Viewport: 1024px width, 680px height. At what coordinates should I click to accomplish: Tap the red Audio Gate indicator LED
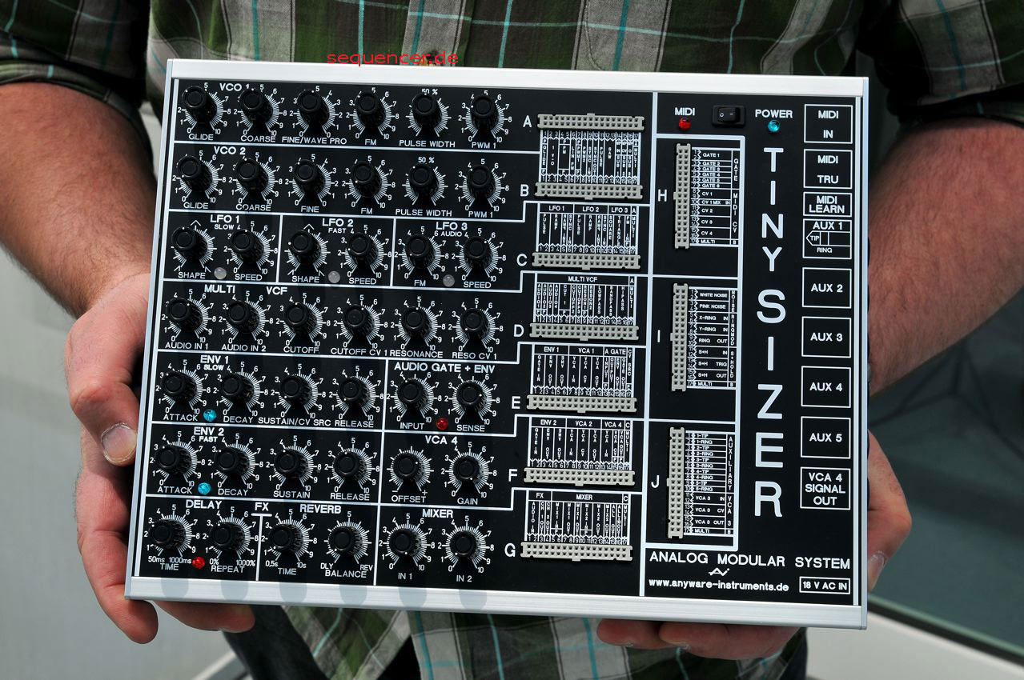[442, 423]
